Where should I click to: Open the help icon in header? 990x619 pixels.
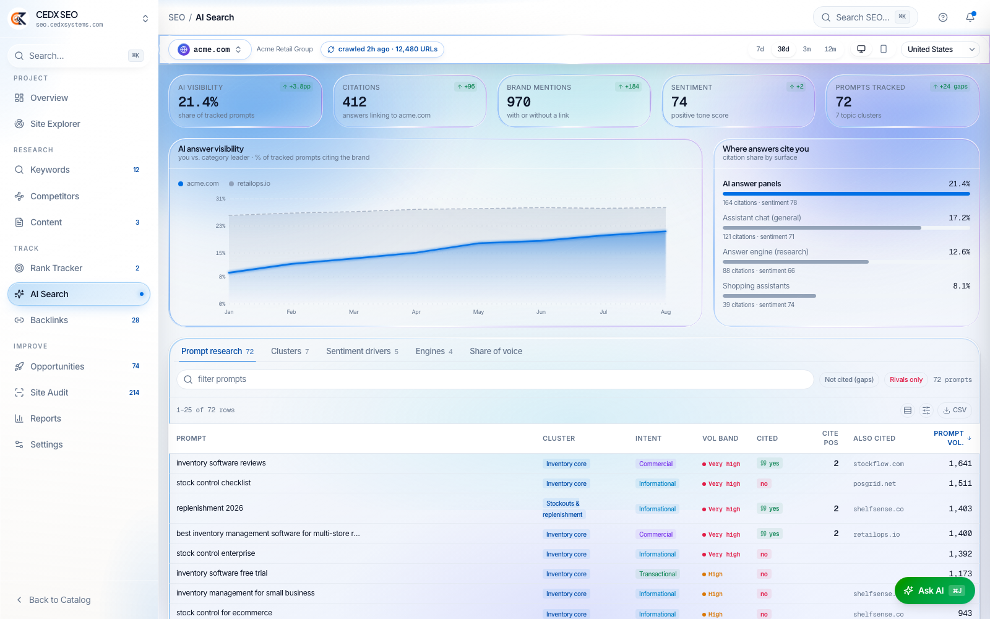943,17
